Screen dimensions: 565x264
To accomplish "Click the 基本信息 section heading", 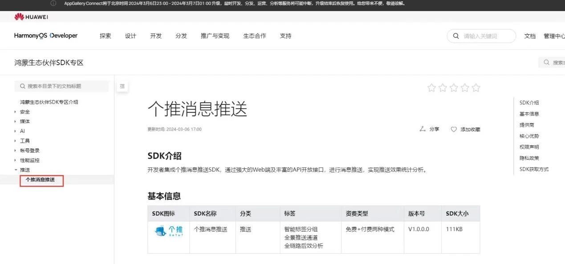I will (x=164, y=196).
